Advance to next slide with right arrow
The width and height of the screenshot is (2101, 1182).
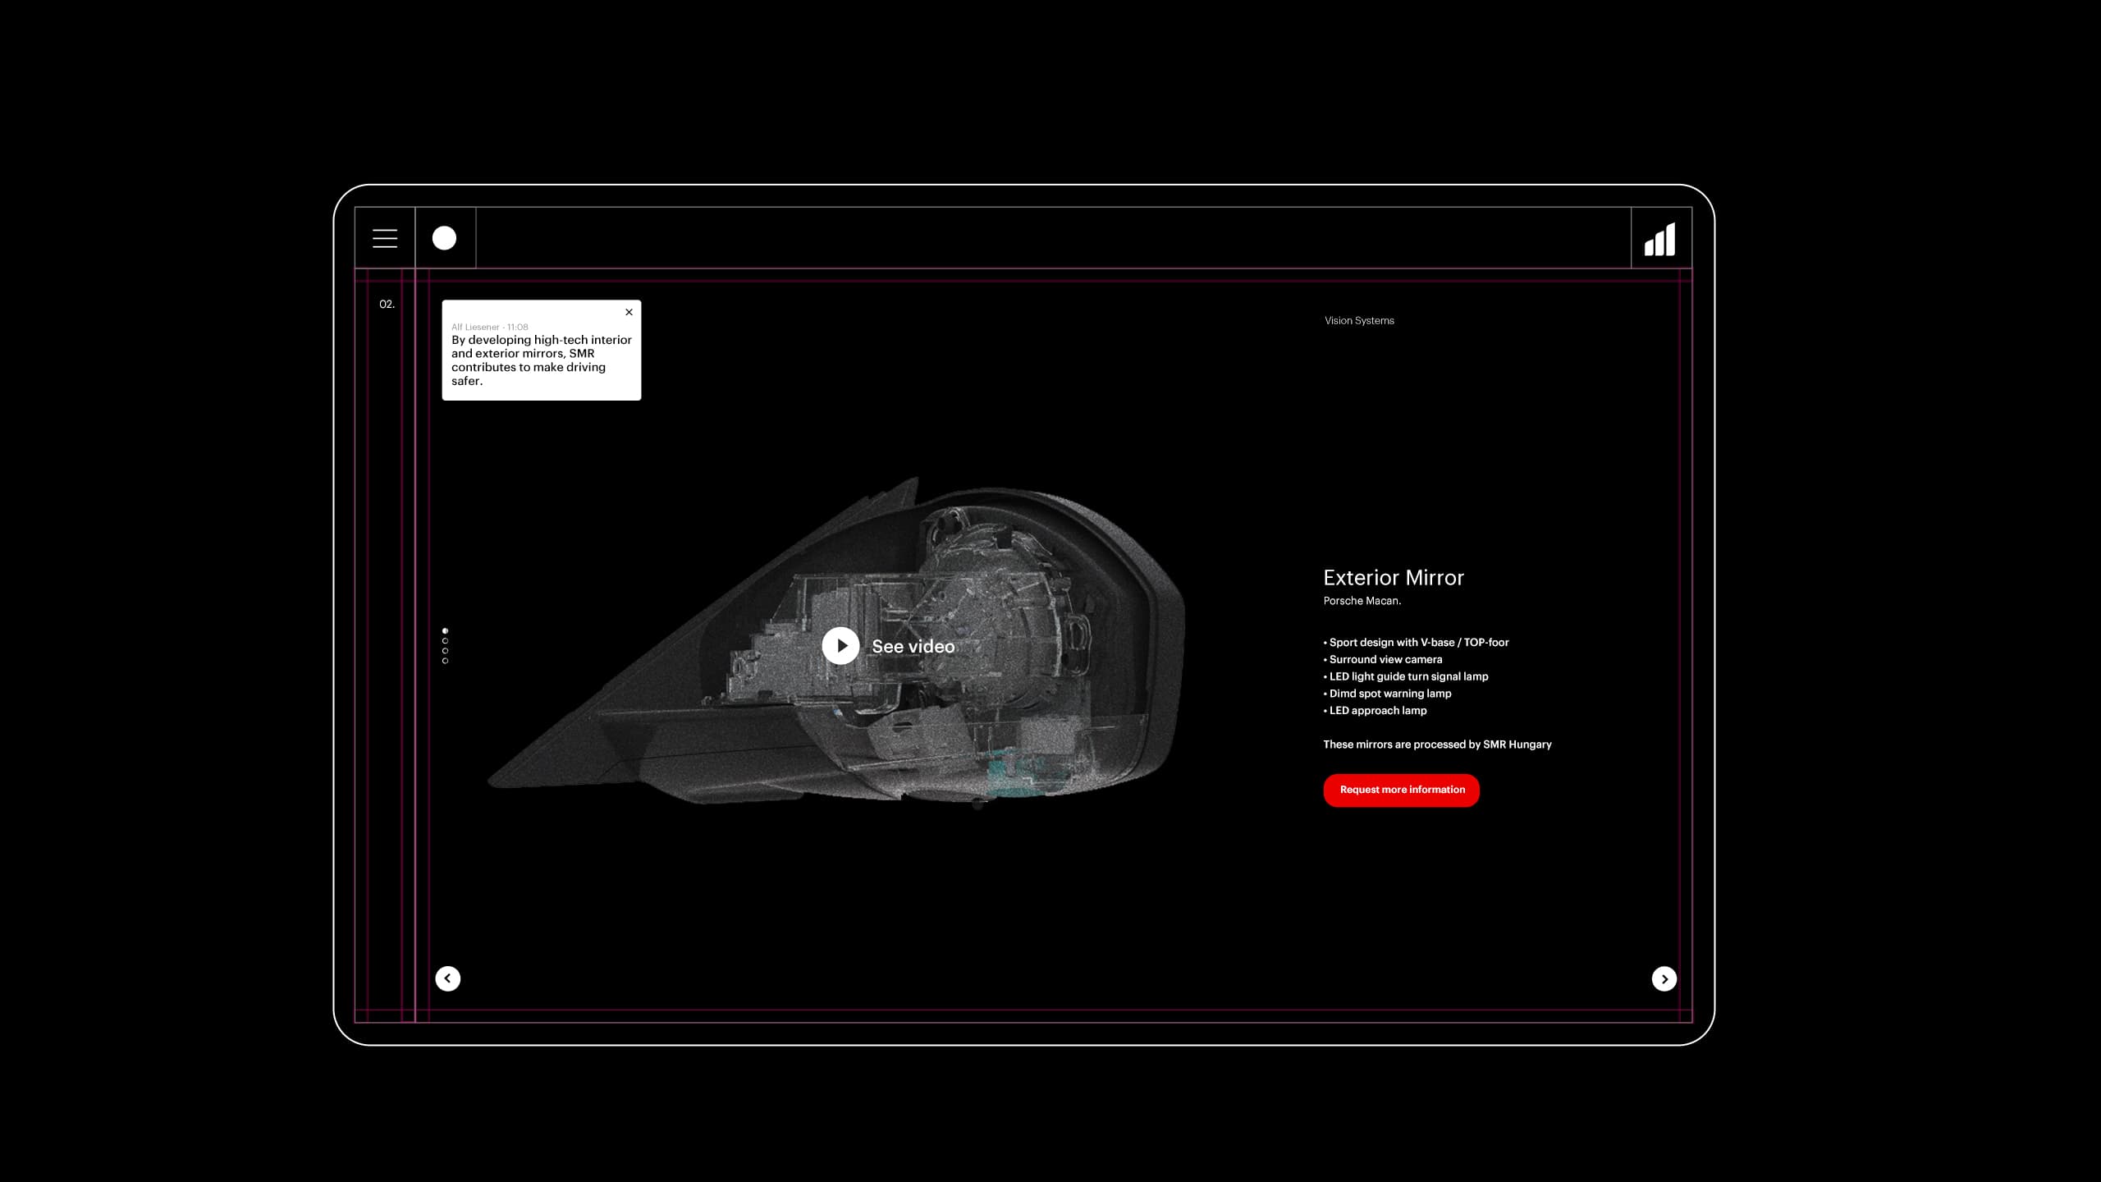coord(1664,978)
